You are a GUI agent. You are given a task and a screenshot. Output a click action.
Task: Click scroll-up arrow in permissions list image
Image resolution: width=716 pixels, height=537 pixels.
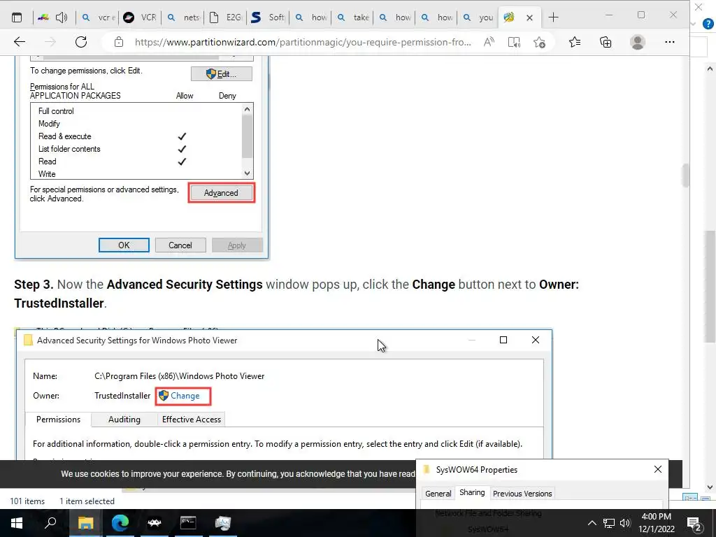tap(247, 110)
